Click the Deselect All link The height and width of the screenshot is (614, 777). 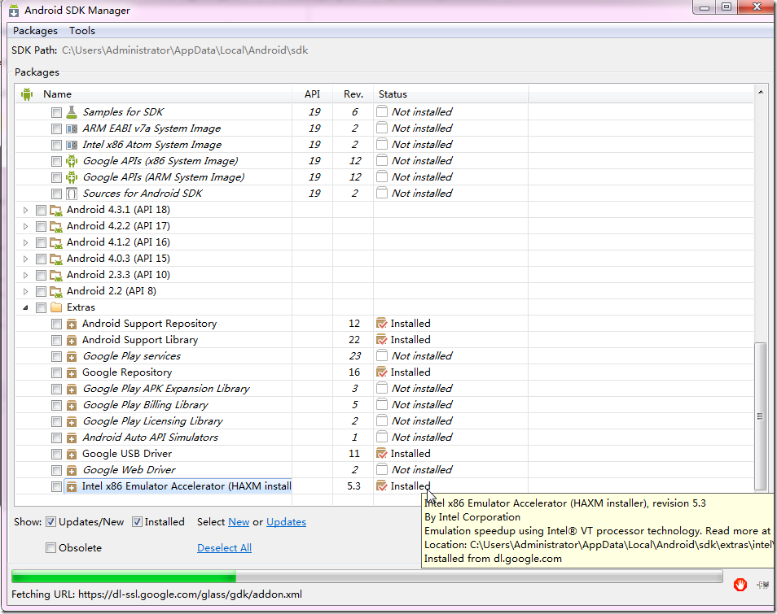224,547
